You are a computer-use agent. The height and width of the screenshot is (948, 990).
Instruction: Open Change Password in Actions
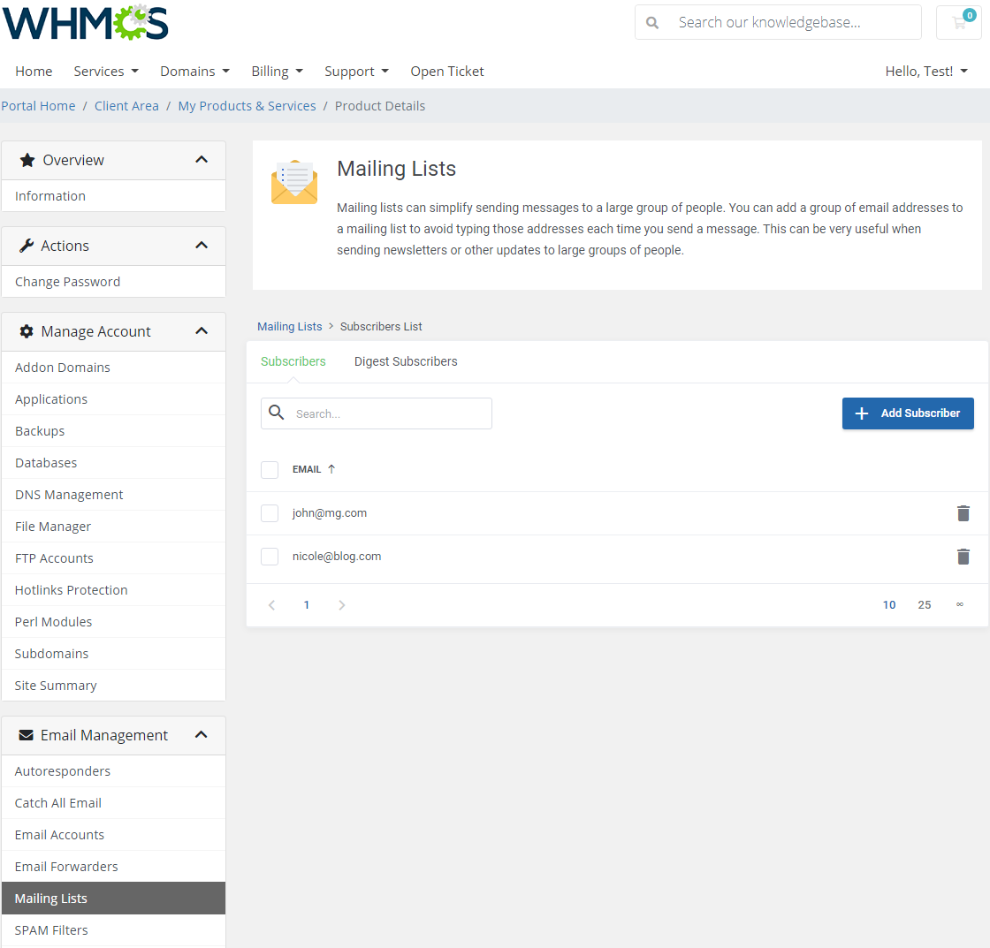[114, 282]
